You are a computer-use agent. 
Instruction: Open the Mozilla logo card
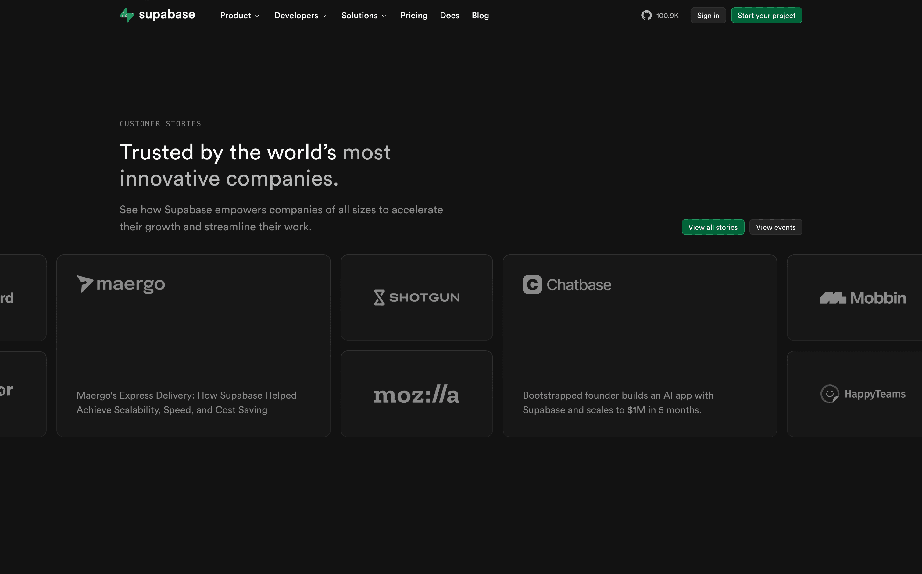pos(416,394)
